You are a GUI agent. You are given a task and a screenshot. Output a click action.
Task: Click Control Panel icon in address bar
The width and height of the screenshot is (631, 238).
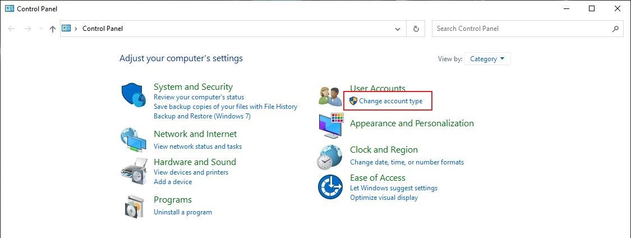tap(66, 28)
